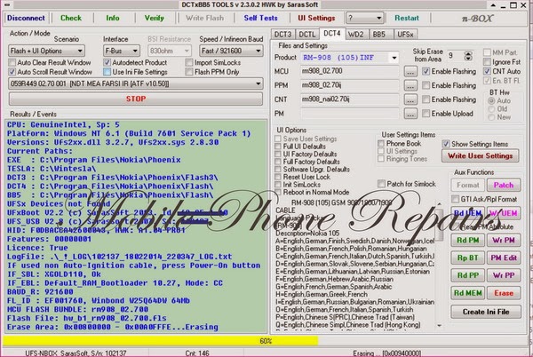Image resolution: width=533 pixels, height=357 pixels.
Task: Enable Full Factory Defaults checkbox
Action: tap(278, 162)
